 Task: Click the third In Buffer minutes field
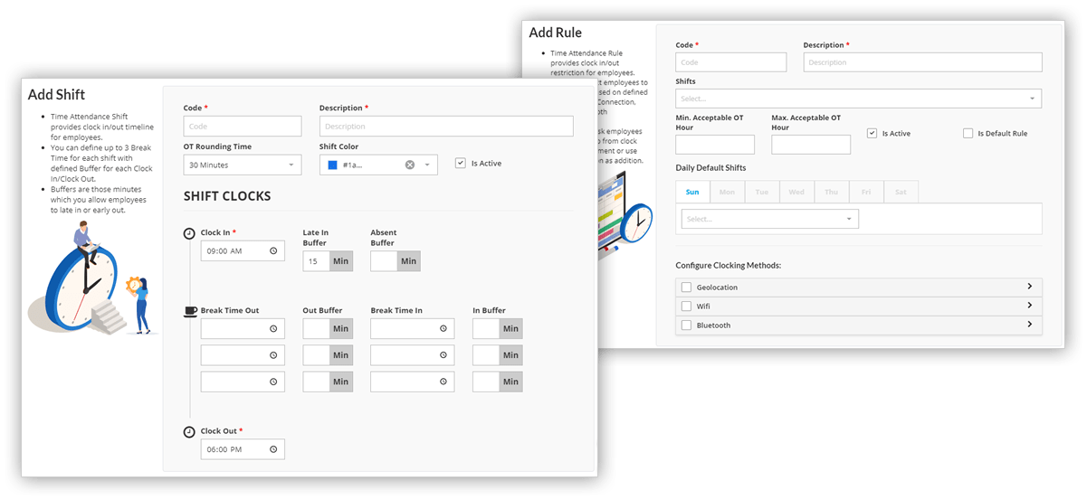coord(486,382)
